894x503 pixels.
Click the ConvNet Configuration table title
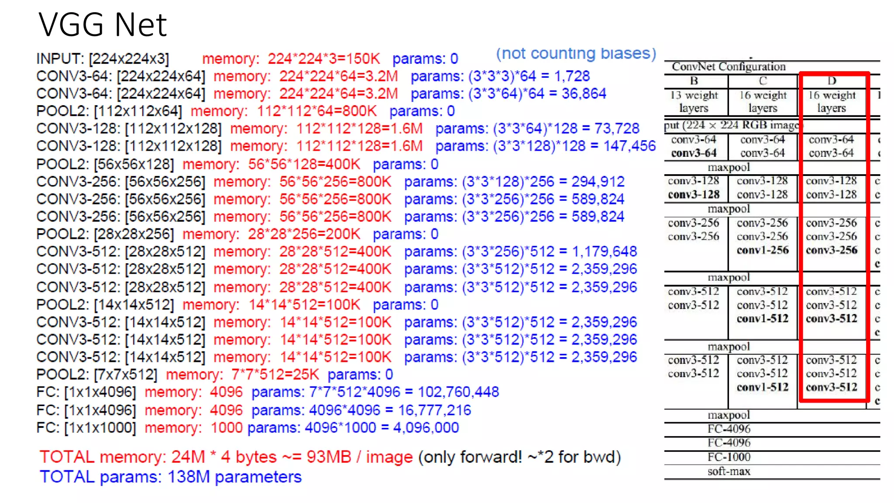click(728, 66)
